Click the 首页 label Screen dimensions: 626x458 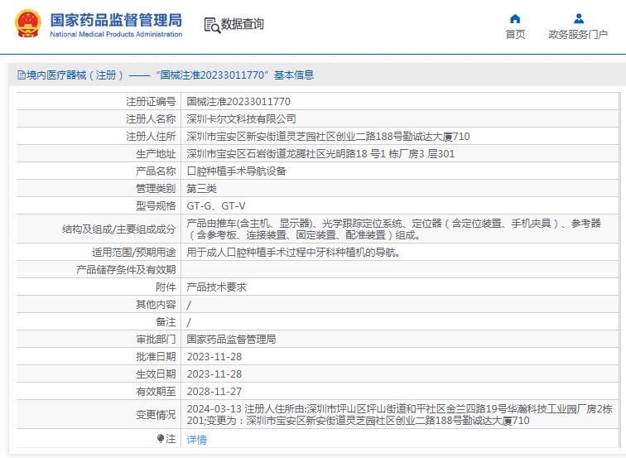tap(515, 34)
